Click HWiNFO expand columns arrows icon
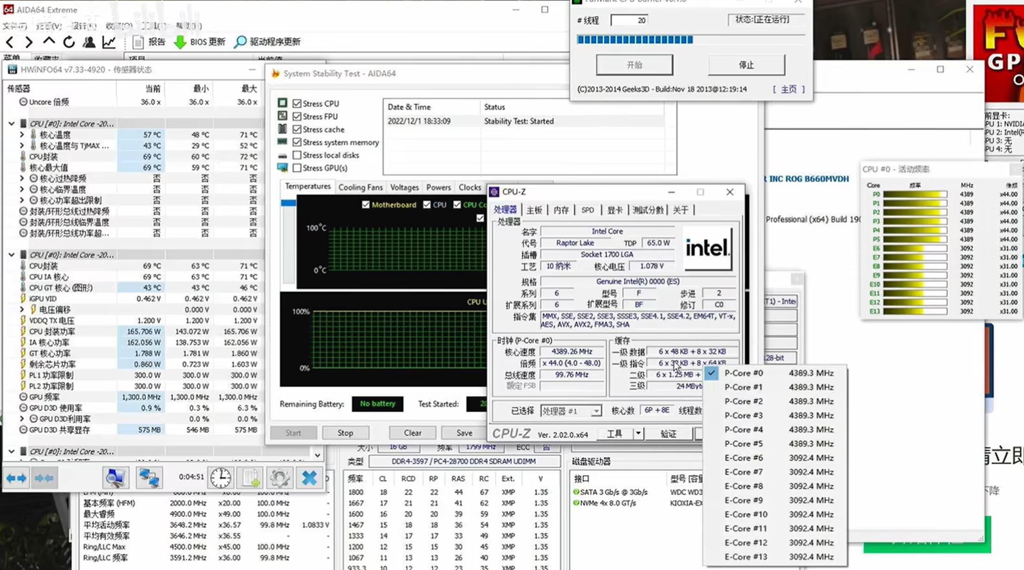This screenshot has height=570, width=1024. (x=16, y=478)
